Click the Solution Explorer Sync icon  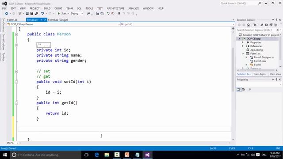pyautogui.click(x=262, y=25)
